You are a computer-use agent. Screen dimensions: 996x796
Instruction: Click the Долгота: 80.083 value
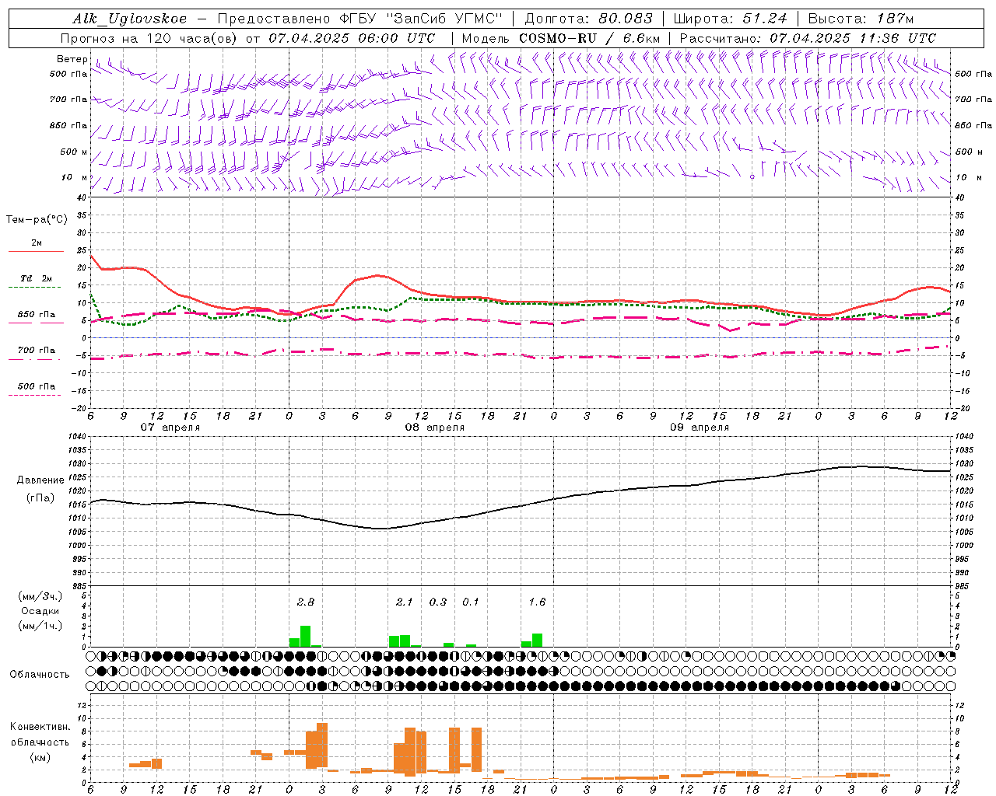[x=589, y=19]
